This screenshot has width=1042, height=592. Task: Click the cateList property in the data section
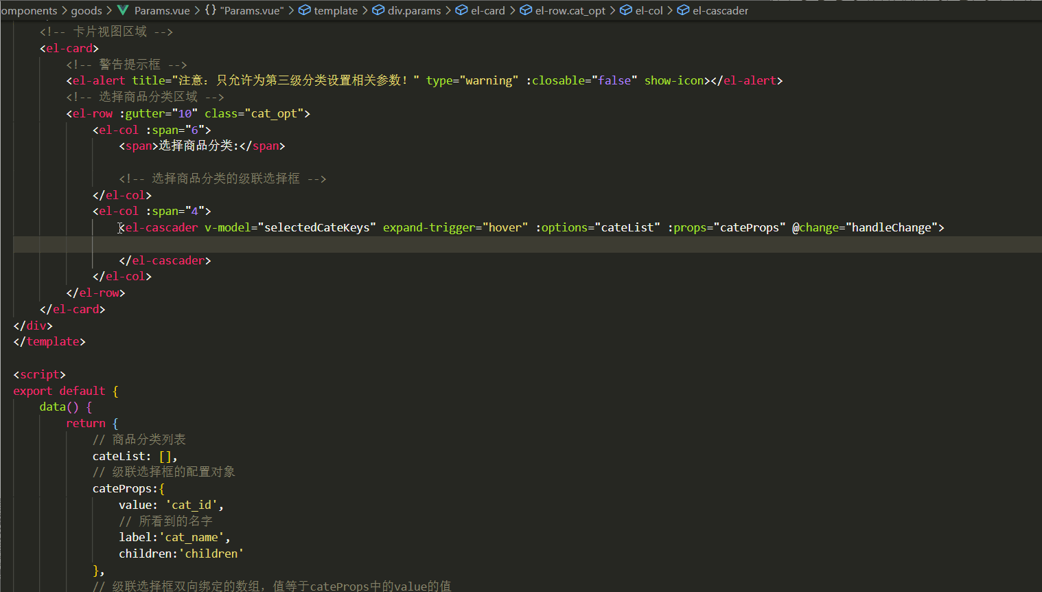tap(120, 455)
